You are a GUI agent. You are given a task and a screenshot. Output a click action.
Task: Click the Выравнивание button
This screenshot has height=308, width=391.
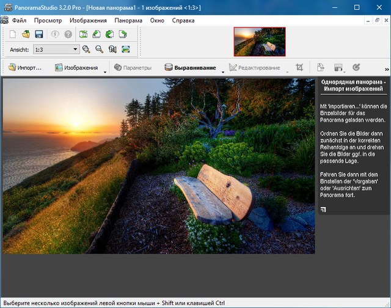point(190,68)
